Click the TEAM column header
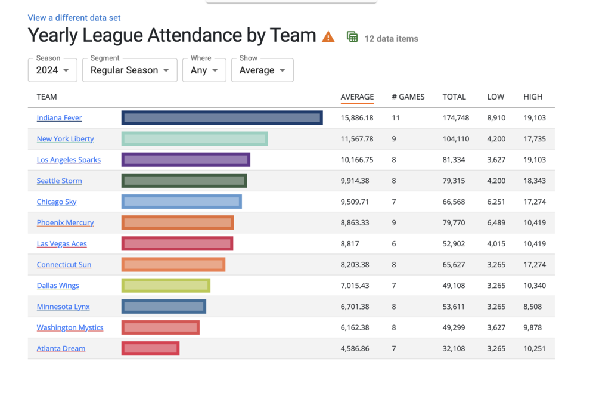596x396 pixels. (47, 97)
